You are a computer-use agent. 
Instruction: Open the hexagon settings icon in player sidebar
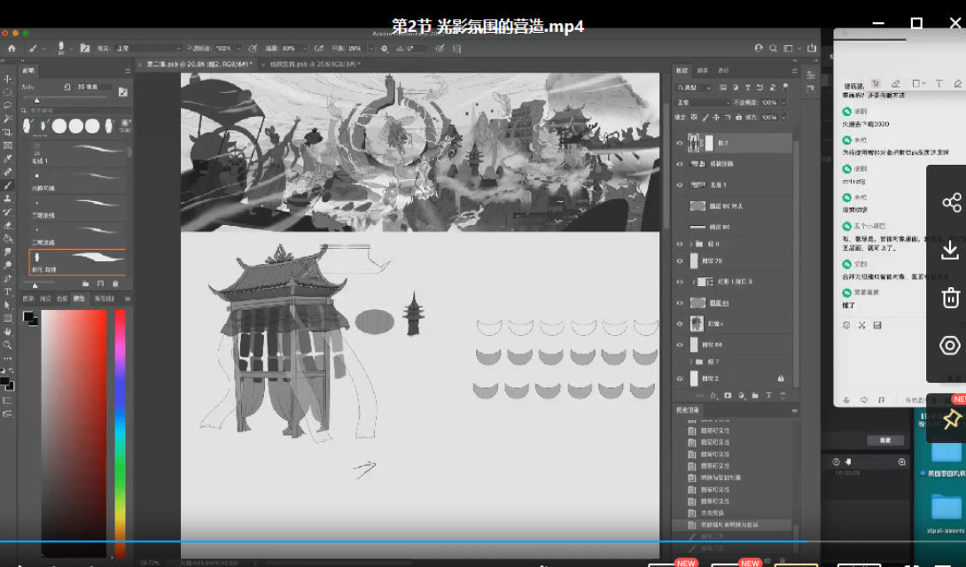coord(951,346)
